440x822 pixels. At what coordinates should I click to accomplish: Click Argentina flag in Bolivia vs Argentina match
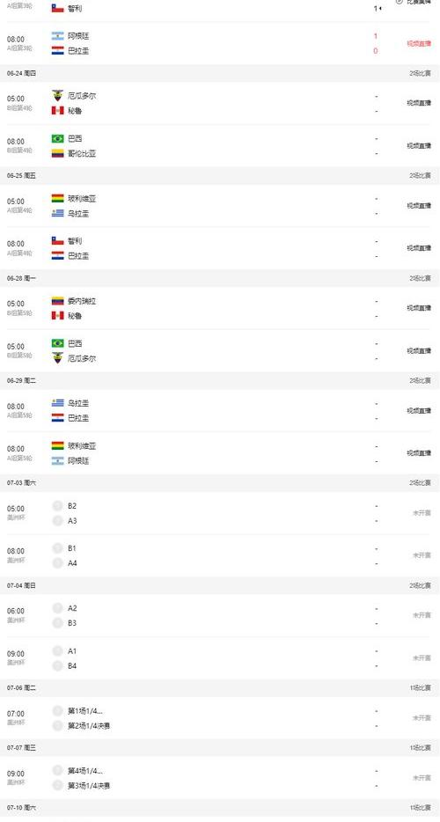pyautogui.click(x=58, y=461)
